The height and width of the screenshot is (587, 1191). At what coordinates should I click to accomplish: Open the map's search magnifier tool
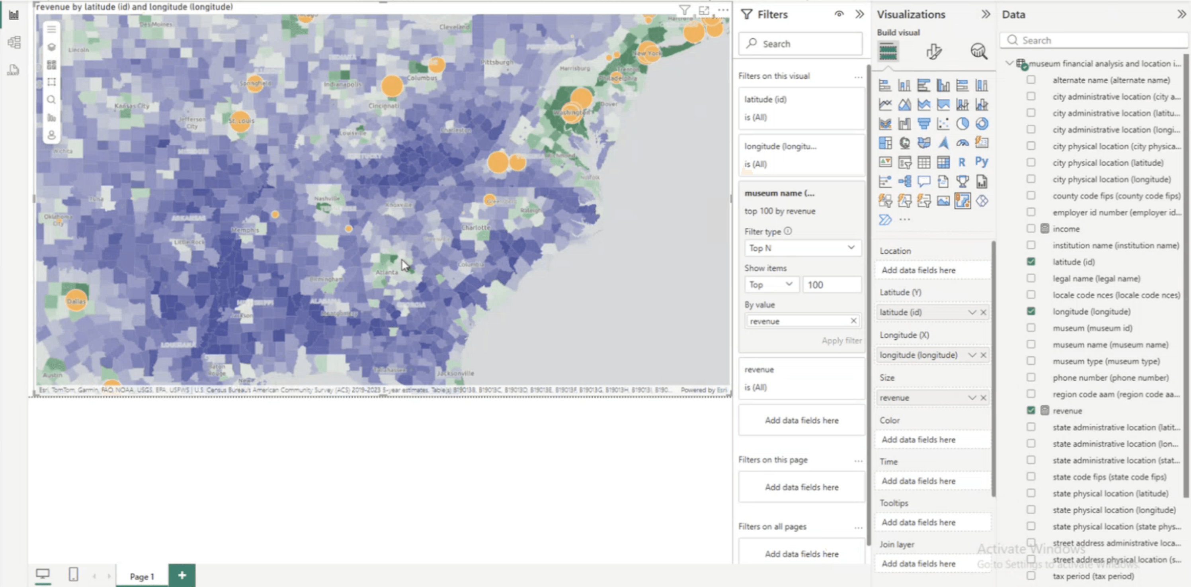coord(52,100)
